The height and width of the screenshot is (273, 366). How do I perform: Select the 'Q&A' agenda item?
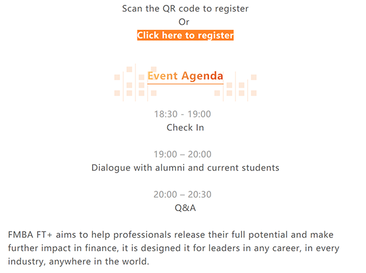(185, 208)
